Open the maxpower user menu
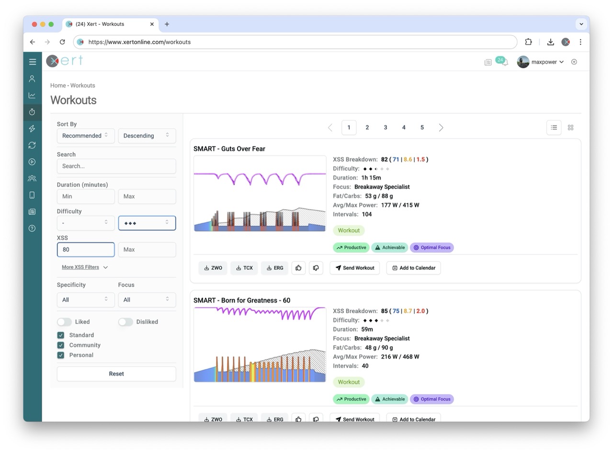 pyautogui.click(x=541, y=62)
